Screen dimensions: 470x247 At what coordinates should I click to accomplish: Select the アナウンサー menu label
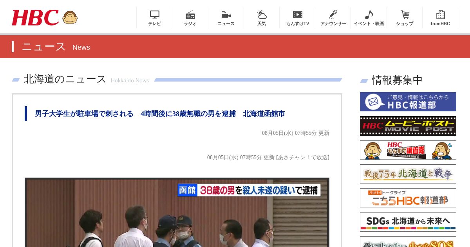click(333, 24)
